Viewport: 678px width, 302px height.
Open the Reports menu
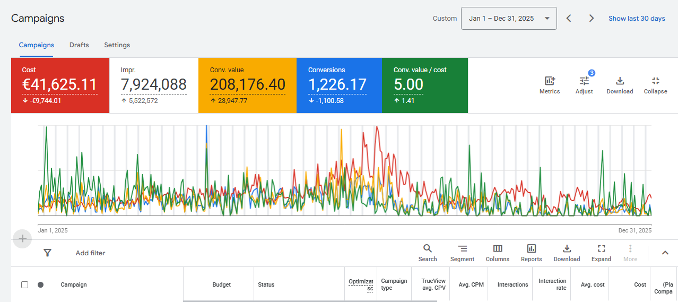pos(532,253)
